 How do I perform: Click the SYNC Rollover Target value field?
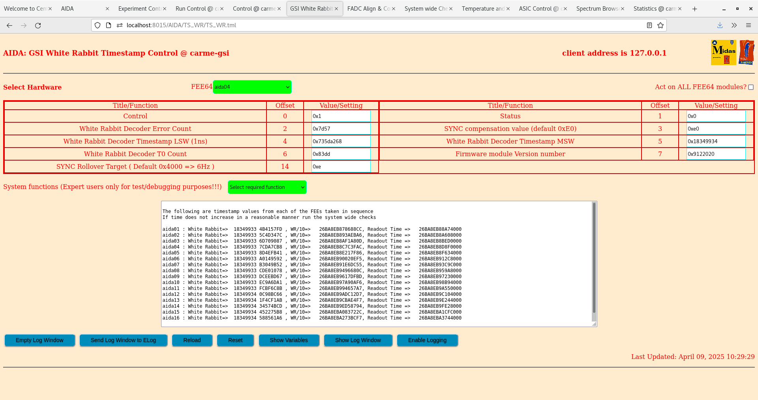(x=341, y=166)
